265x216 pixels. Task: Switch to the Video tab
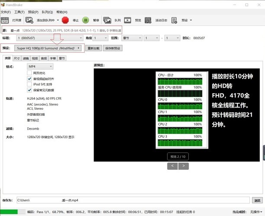pos(35,58)
